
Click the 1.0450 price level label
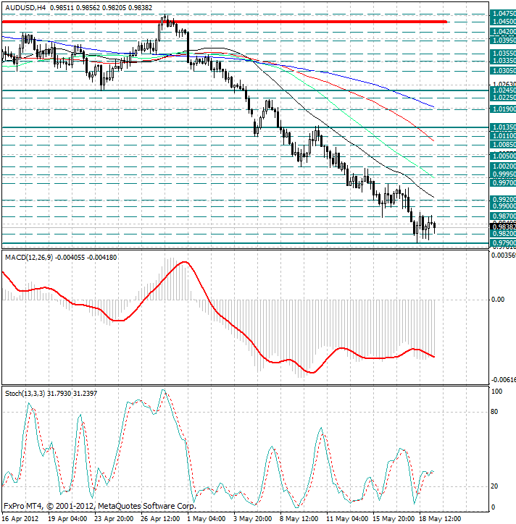point(503,22)
